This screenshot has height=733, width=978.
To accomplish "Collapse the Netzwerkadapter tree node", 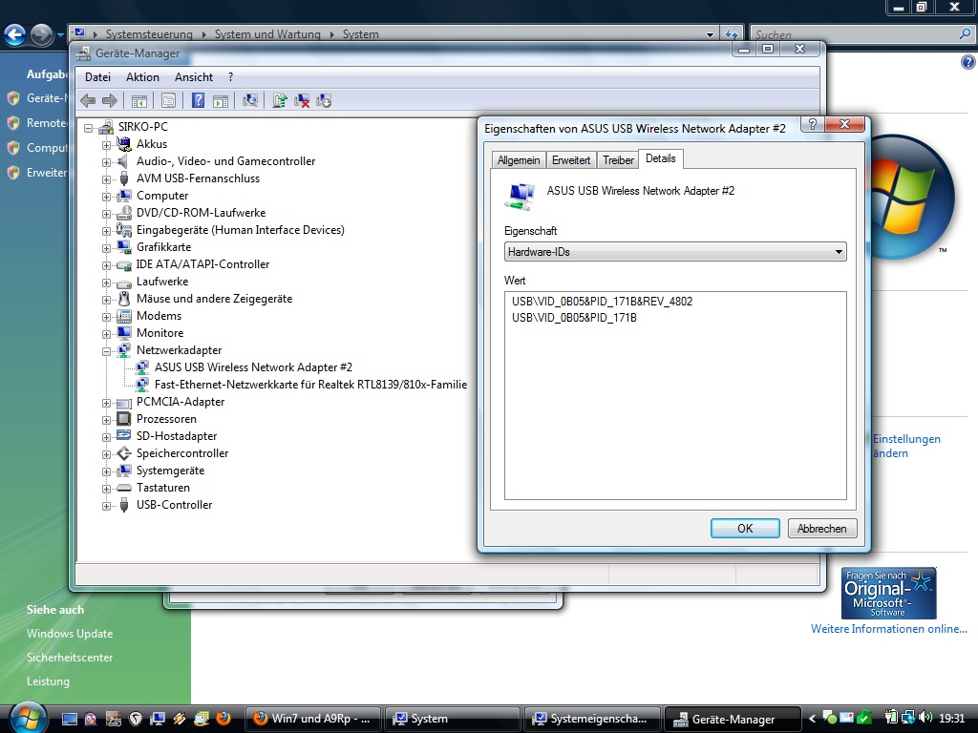I will click(107, 351).
